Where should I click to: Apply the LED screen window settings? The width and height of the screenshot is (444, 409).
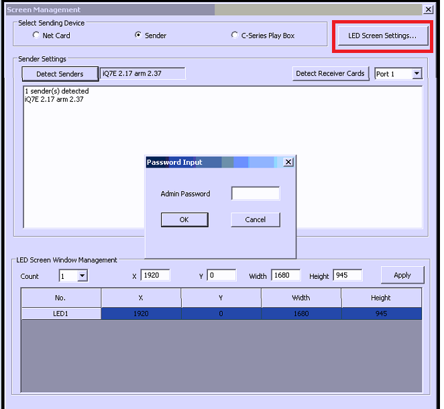click(x=402, y=275)
